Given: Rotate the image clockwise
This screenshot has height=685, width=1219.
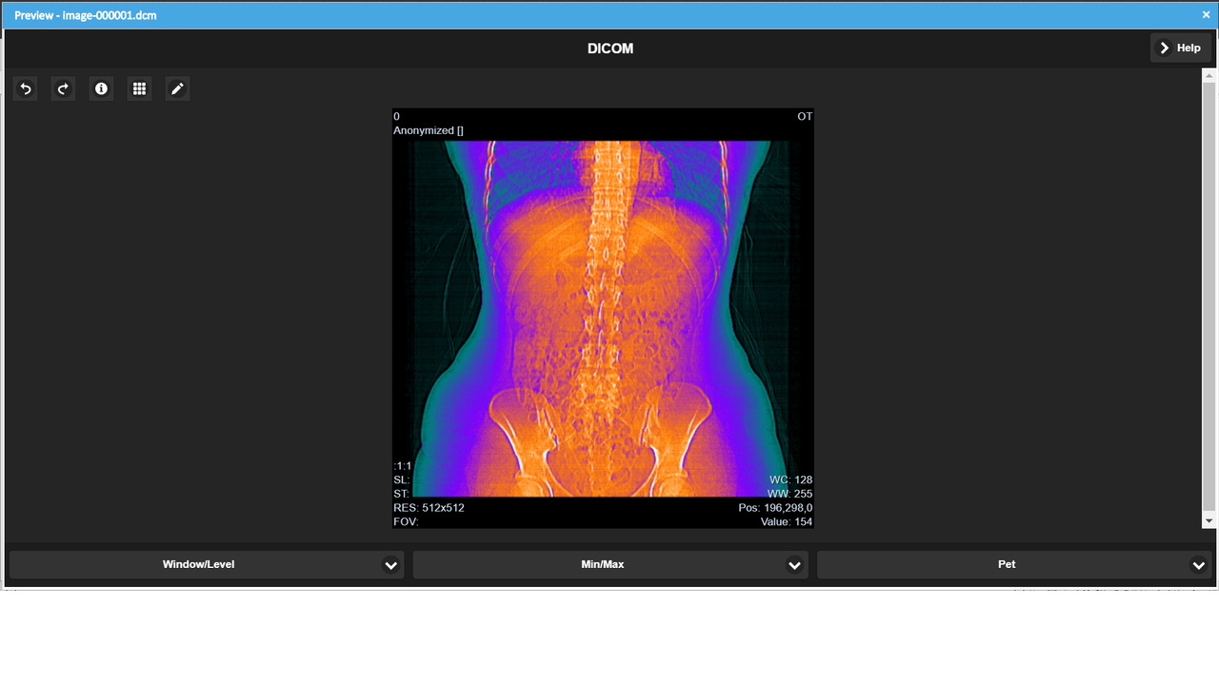Looking at the screenshot, I should click(x=63, y=88).
